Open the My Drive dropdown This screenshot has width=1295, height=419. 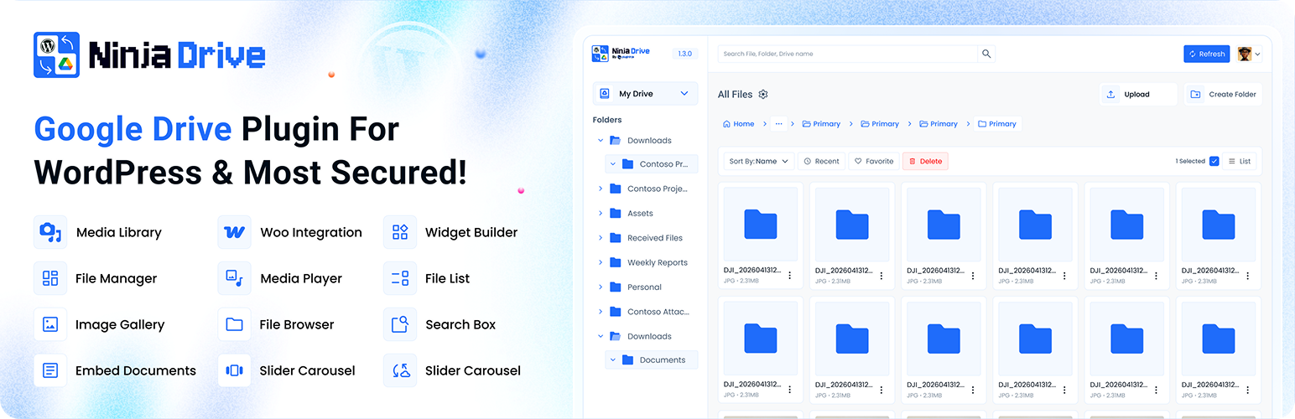(x=645, y=94)
